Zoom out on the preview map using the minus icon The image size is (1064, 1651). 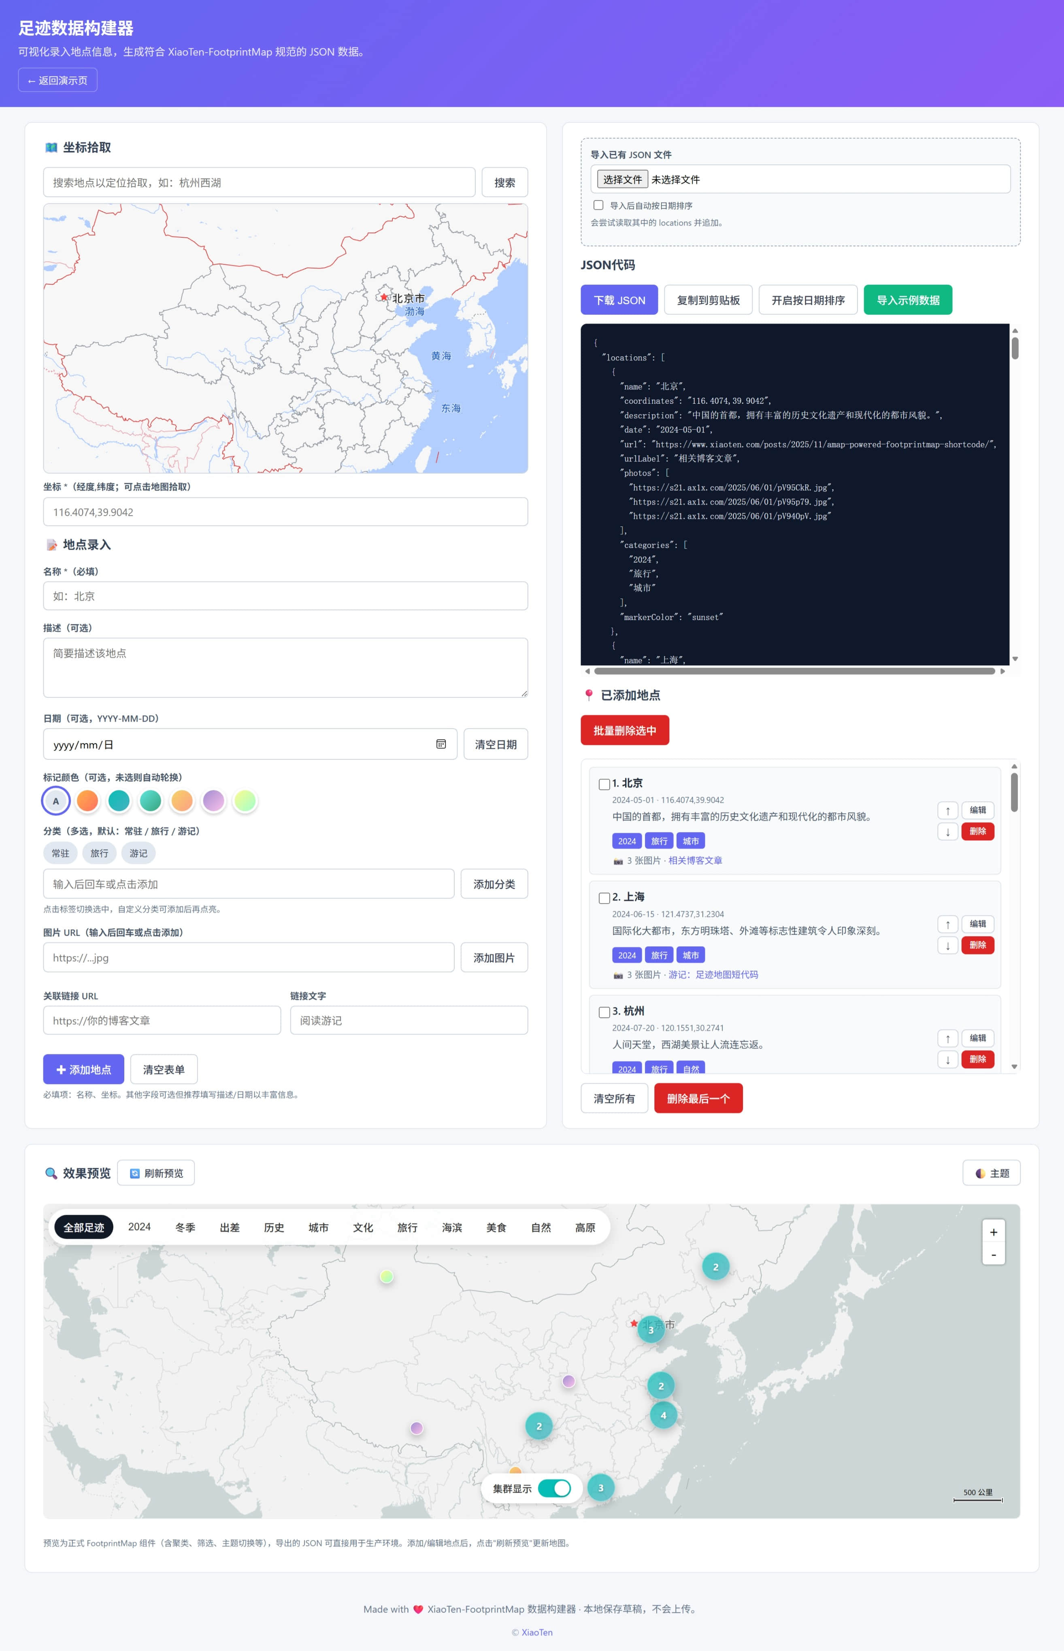pos(994,1254)
